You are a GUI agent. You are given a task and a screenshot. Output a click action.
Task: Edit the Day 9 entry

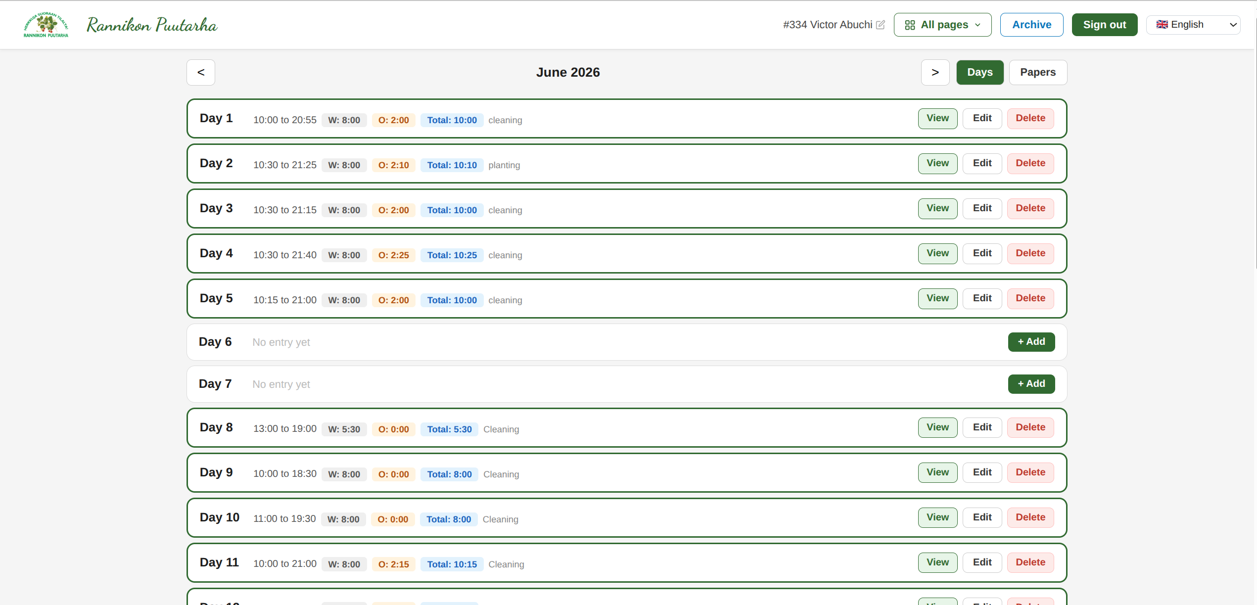click(x=982, y=472)
